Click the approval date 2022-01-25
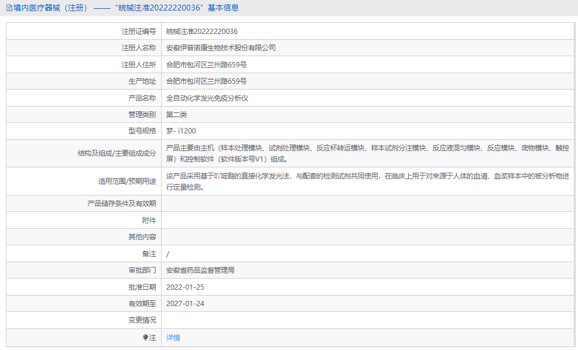 186,287
